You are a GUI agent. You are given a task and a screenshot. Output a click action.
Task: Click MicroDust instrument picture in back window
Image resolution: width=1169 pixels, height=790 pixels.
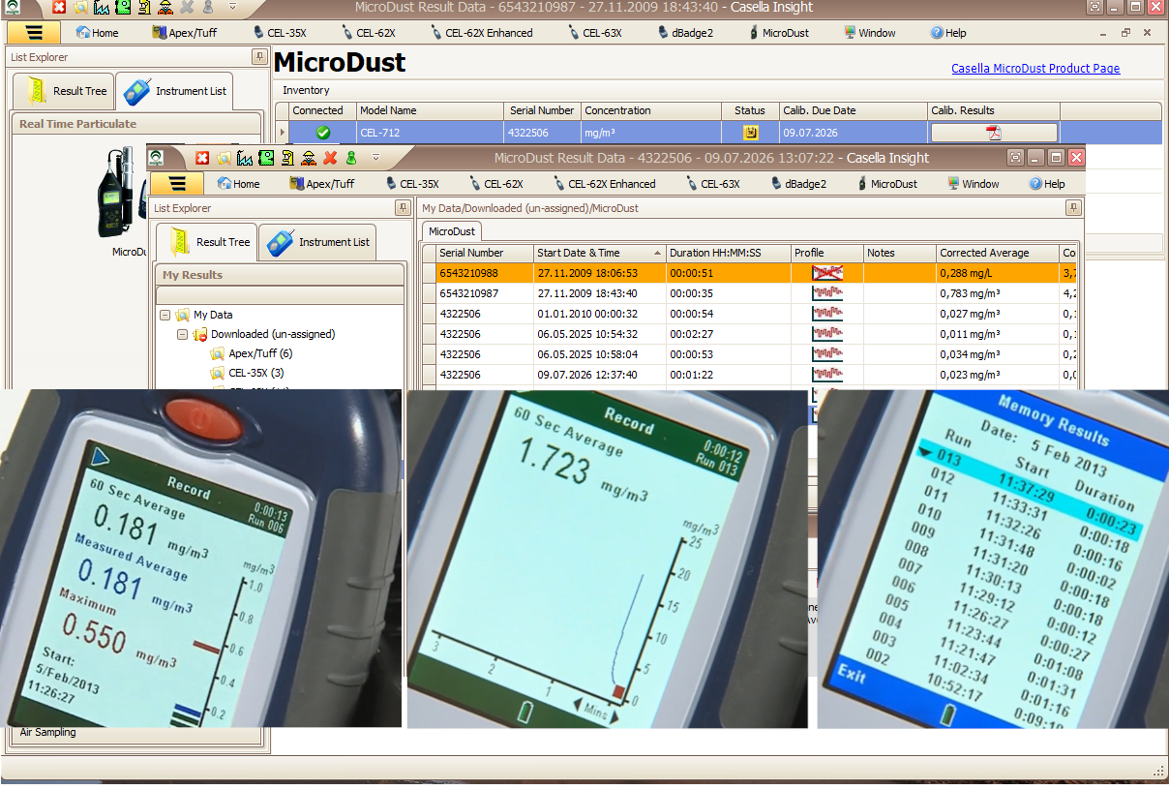pos(120,192)
